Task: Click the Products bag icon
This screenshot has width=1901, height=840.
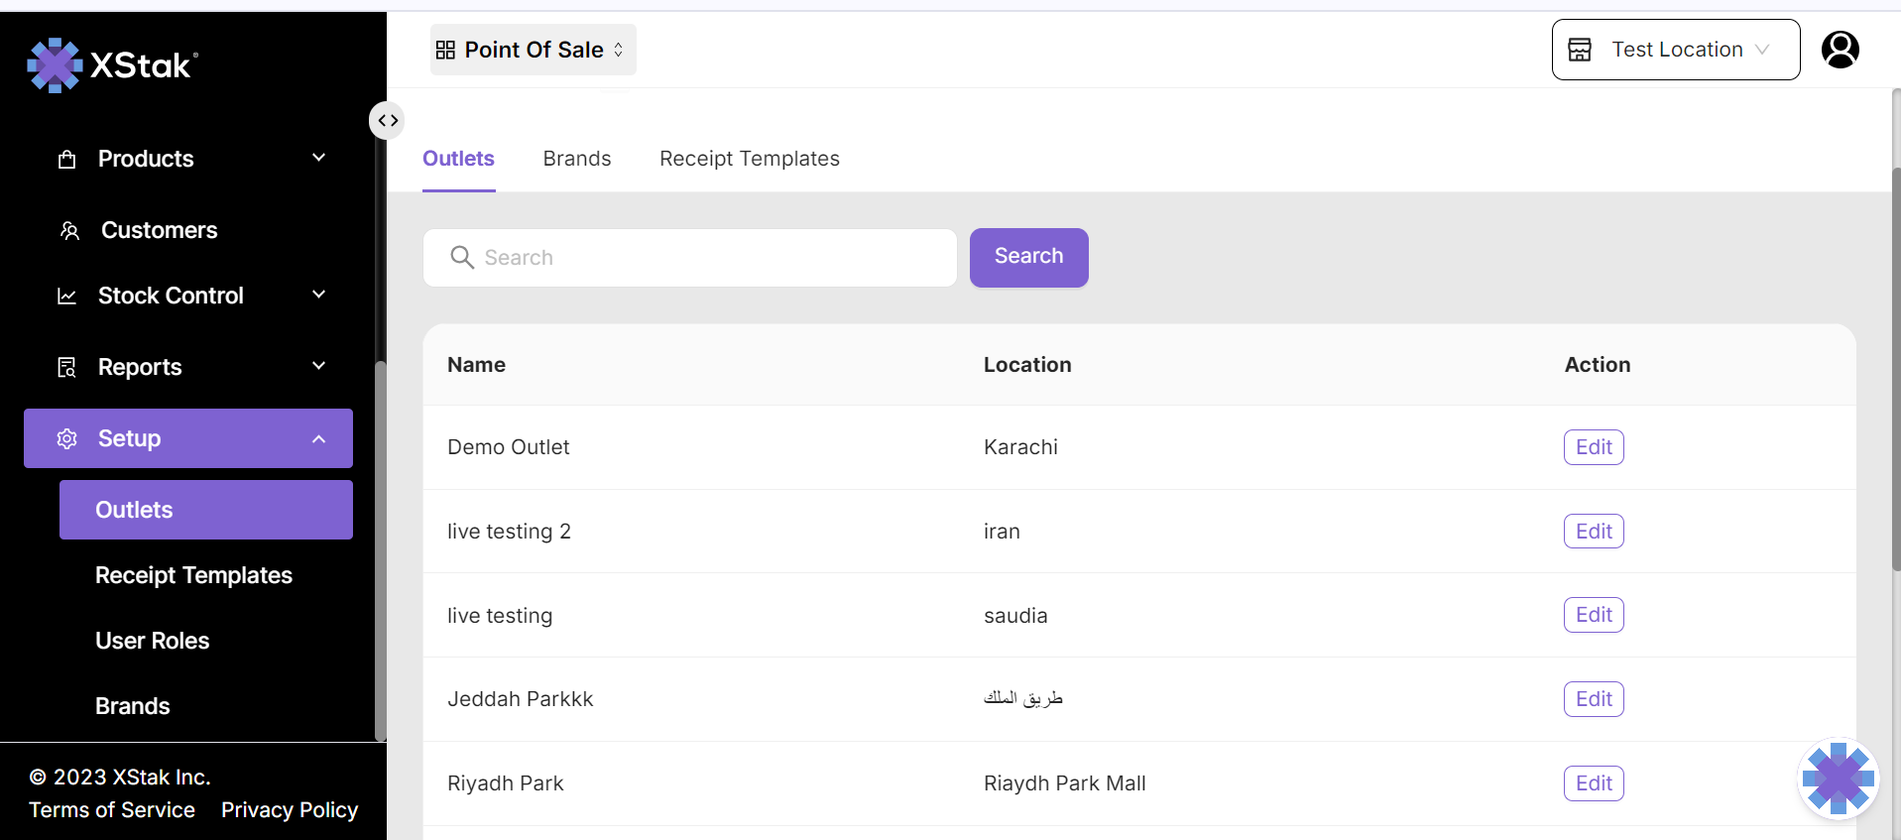Action: pos(67,160)
